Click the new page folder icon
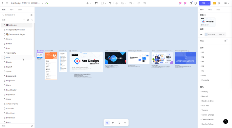Image resolution: width=232 pixels, height=128 pixels. pos(28,20)
